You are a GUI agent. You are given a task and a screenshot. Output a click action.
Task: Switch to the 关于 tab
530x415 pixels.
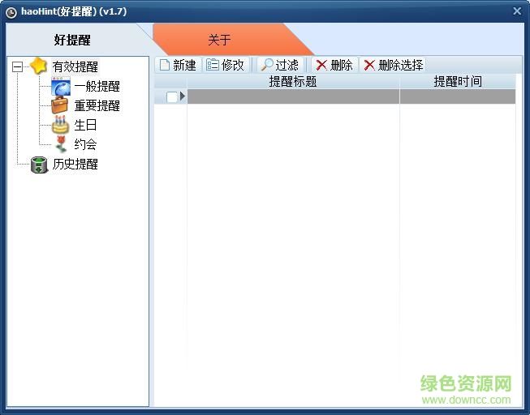(219, 40)
